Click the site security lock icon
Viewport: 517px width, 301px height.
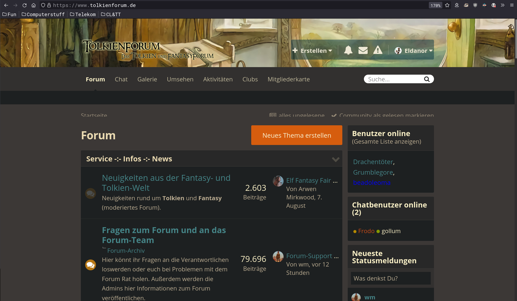click(49, 5)
